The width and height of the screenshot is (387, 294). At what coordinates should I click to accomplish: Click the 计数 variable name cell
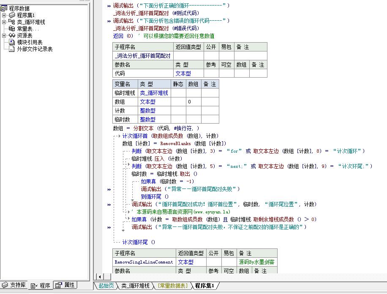pos(125,111)
